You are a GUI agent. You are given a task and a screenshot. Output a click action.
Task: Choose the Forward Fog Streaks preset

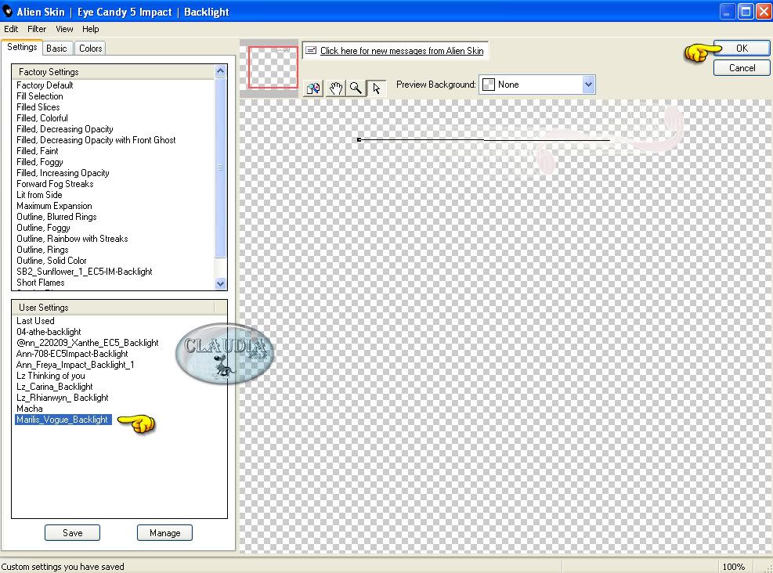pyautogui.click(x=55, y=184)
